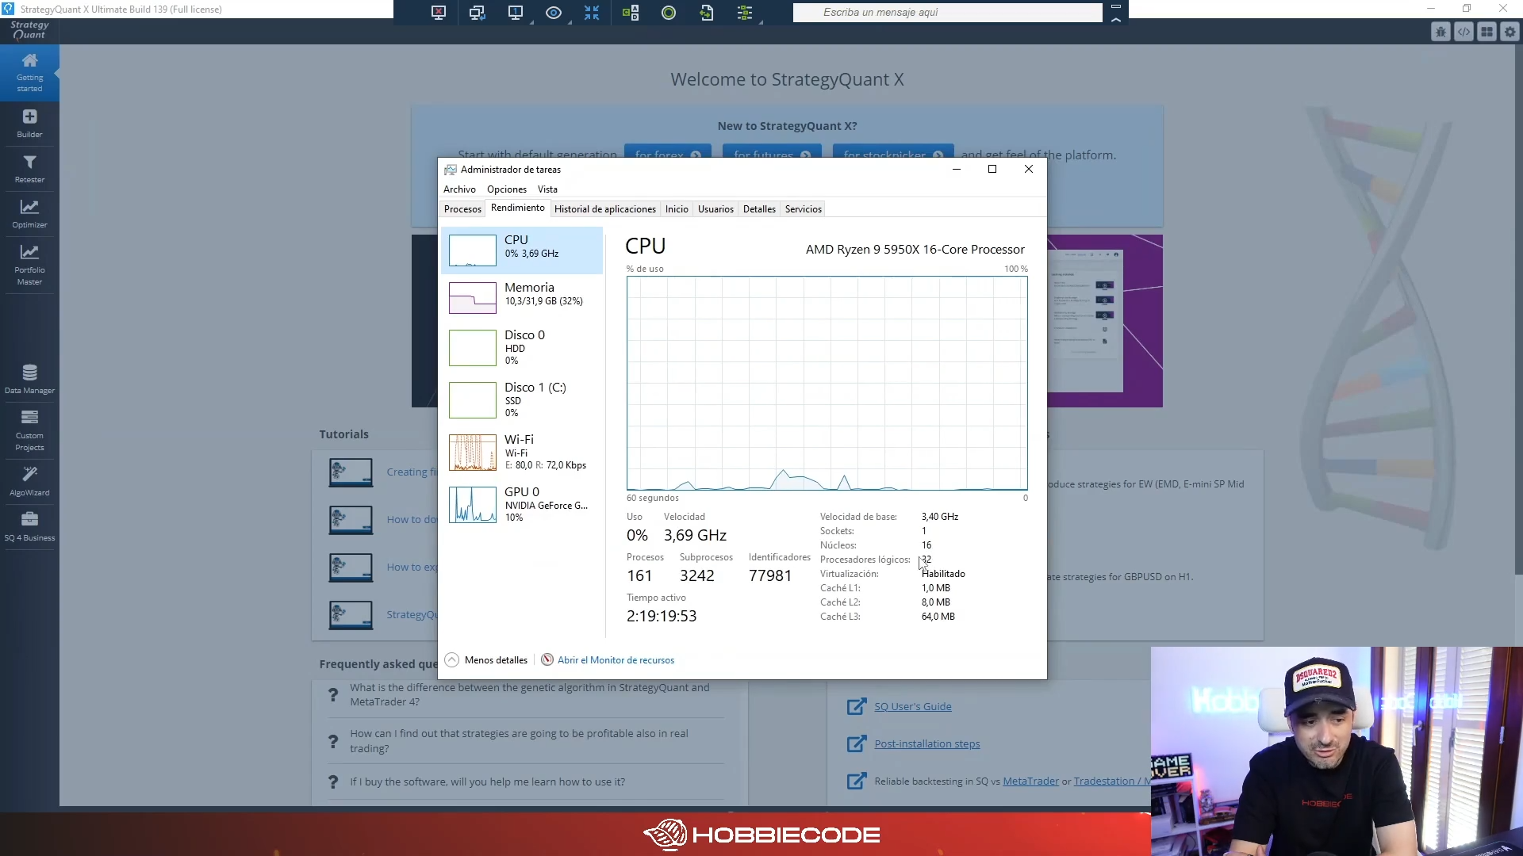Select CPU in performance list
The image size is (1523, 856).
pyautogui.click(x=522, y=250)
